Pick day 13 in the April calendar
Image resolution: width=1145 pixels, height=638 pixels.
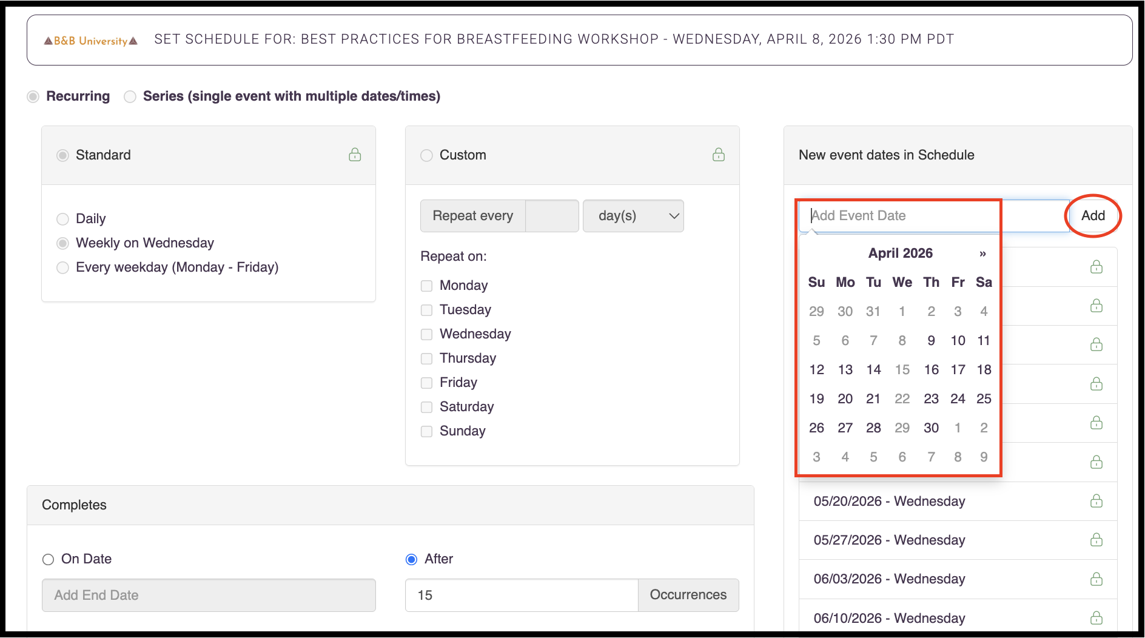click(x=845, y=369)
